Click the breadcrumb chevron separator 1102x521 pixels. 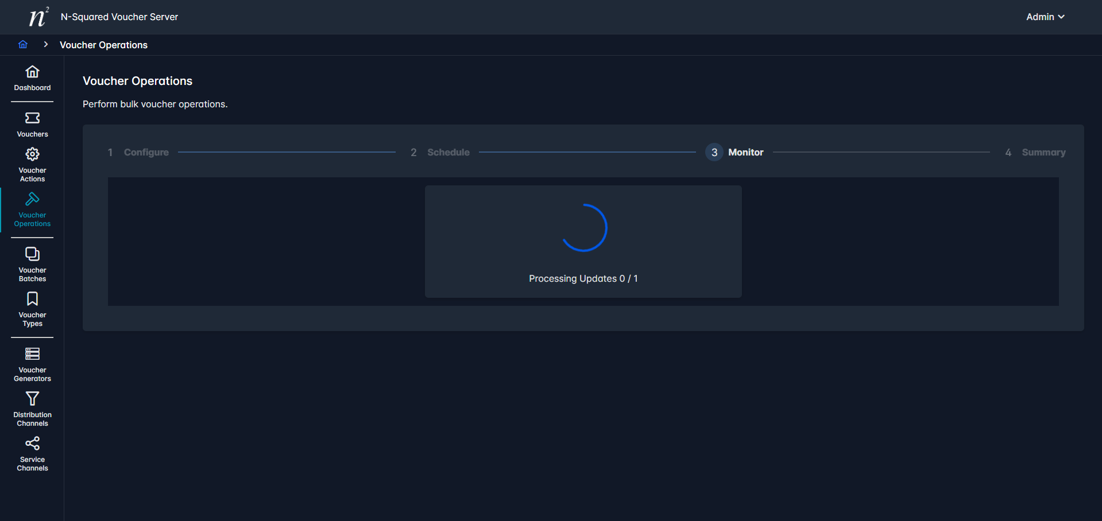pos(45,45)
